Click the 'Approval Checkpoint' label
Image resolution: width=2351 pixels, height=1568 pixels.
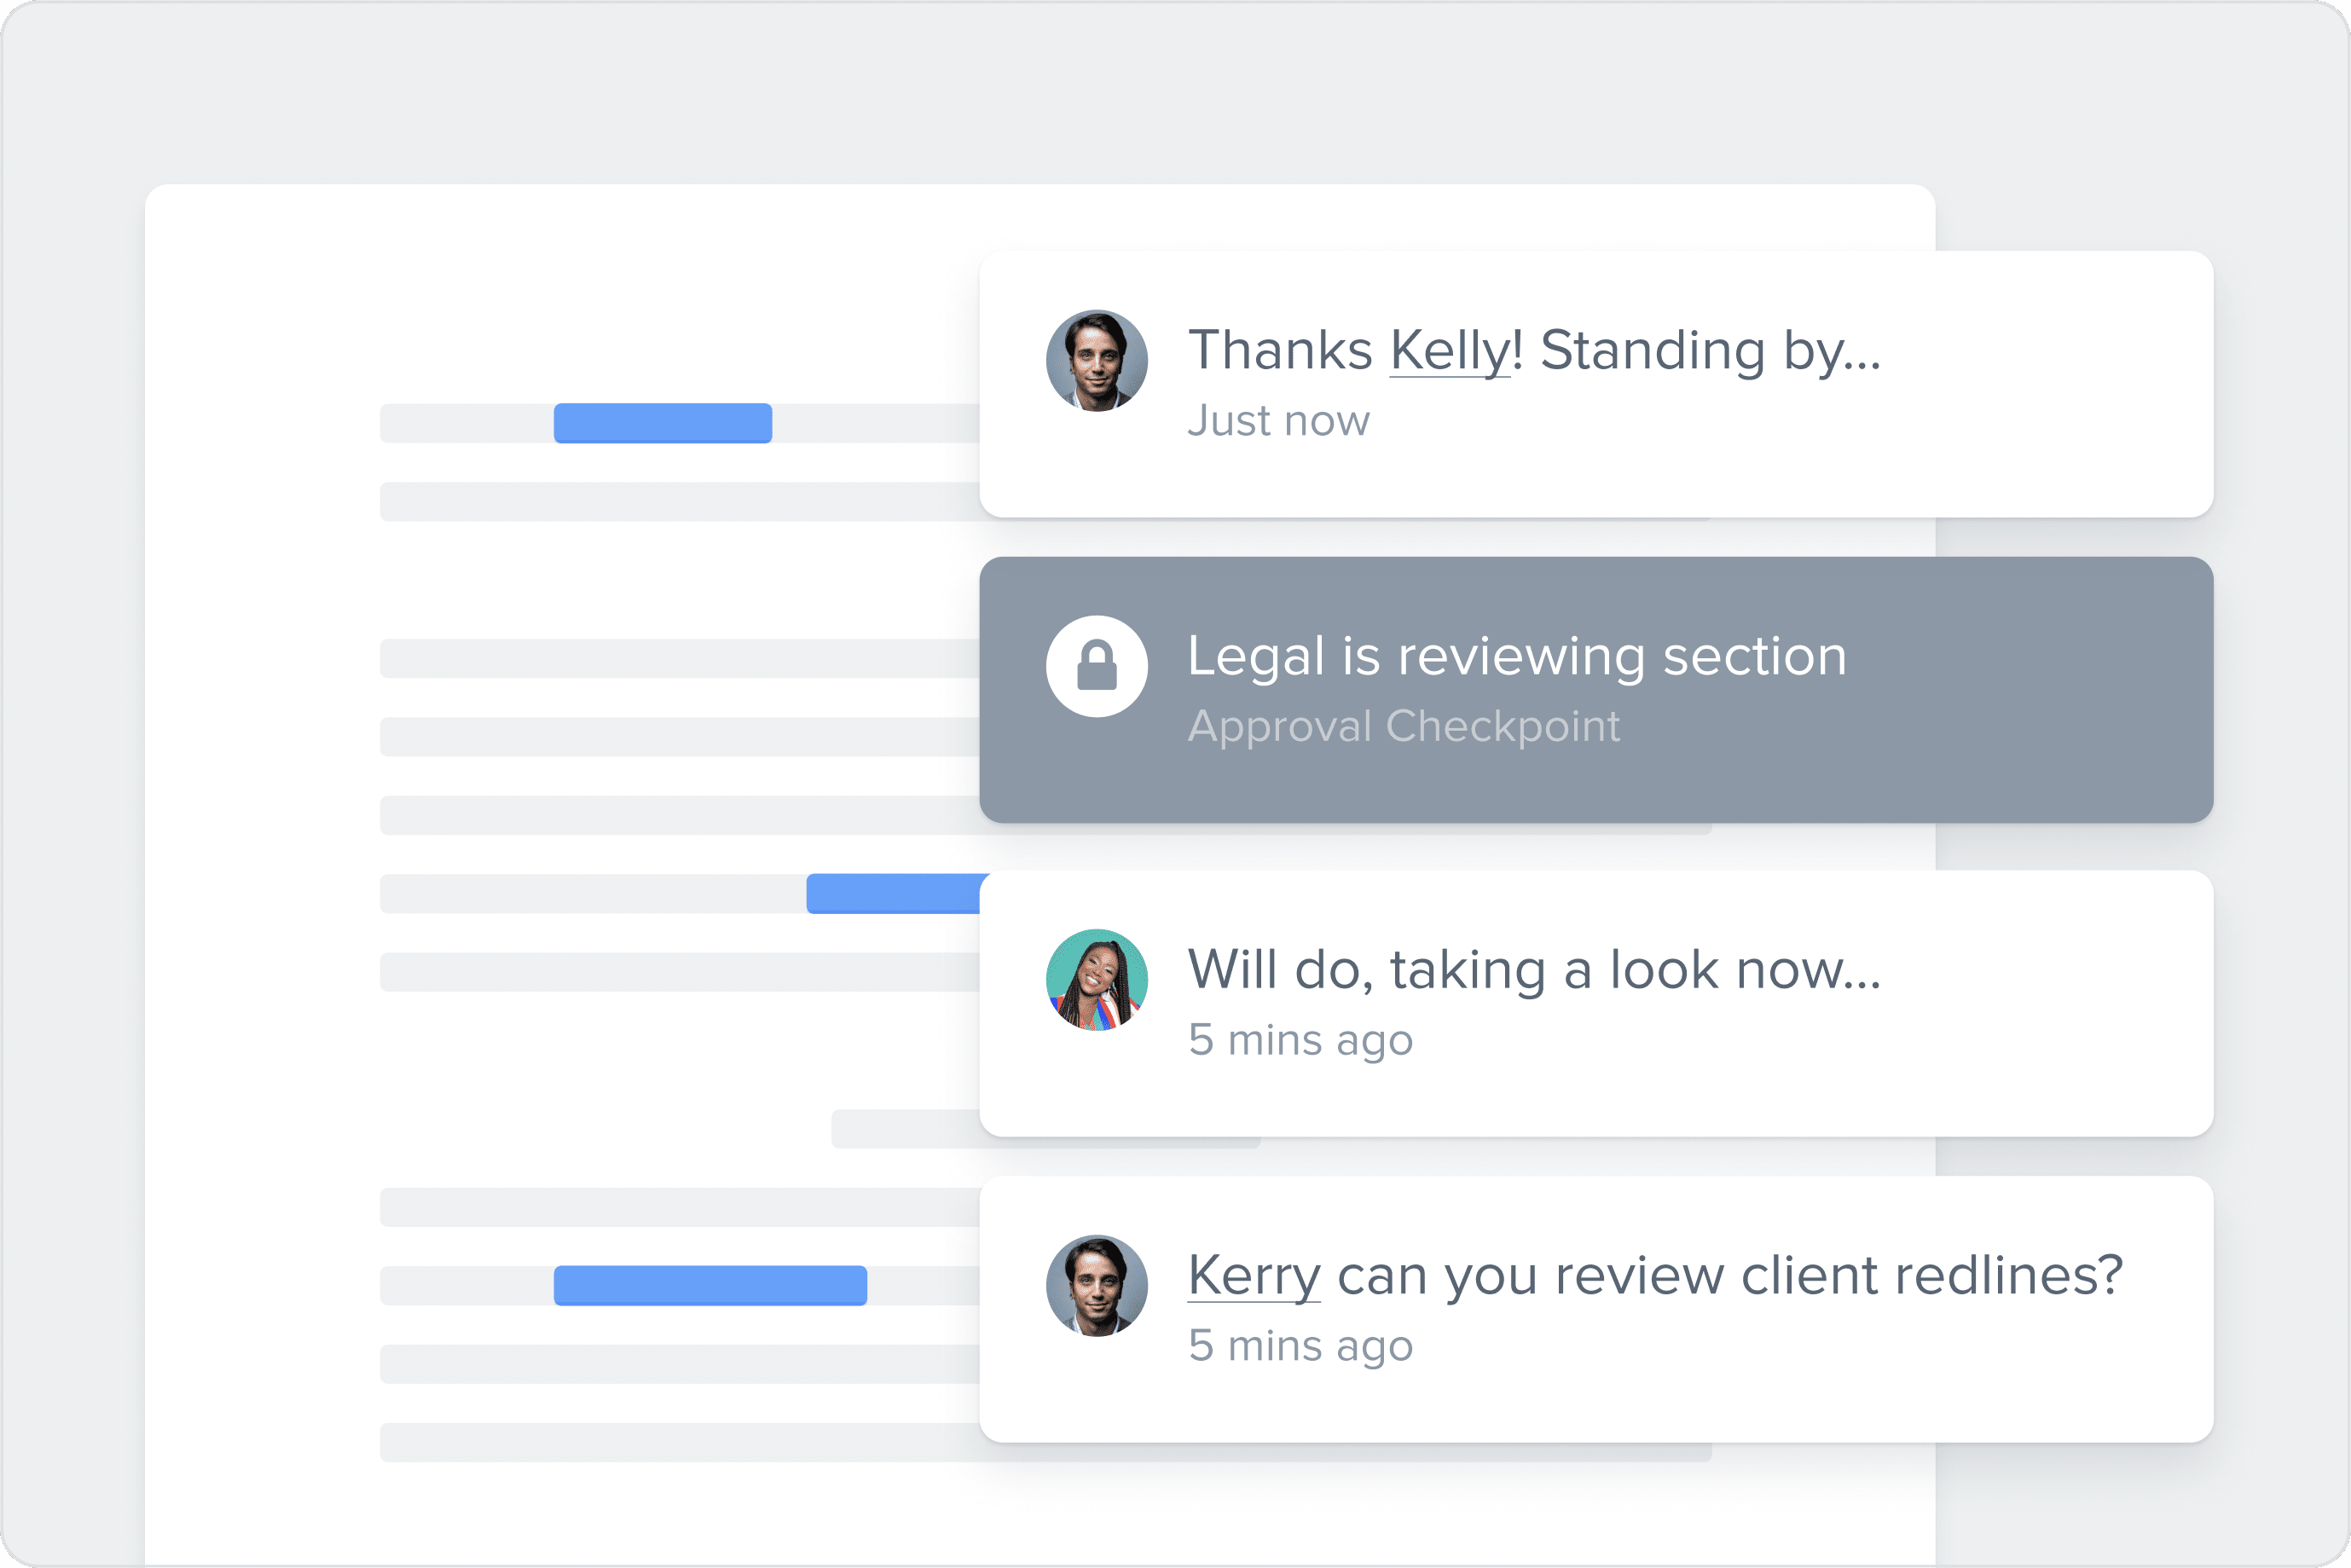click(1403, 727)
